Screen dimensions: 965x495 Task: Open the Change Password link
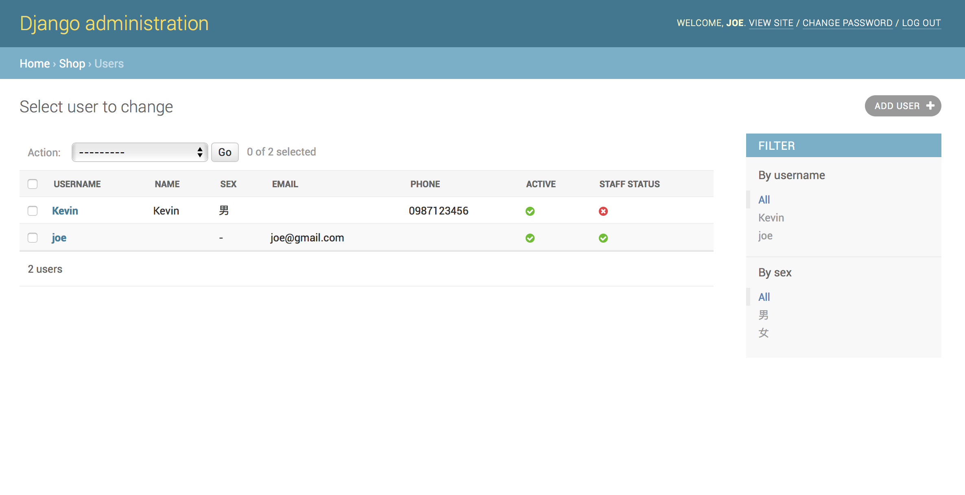[847, 23]
